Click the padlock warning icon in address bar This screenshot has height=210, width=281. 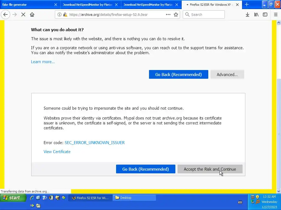(x=65, y=15)
